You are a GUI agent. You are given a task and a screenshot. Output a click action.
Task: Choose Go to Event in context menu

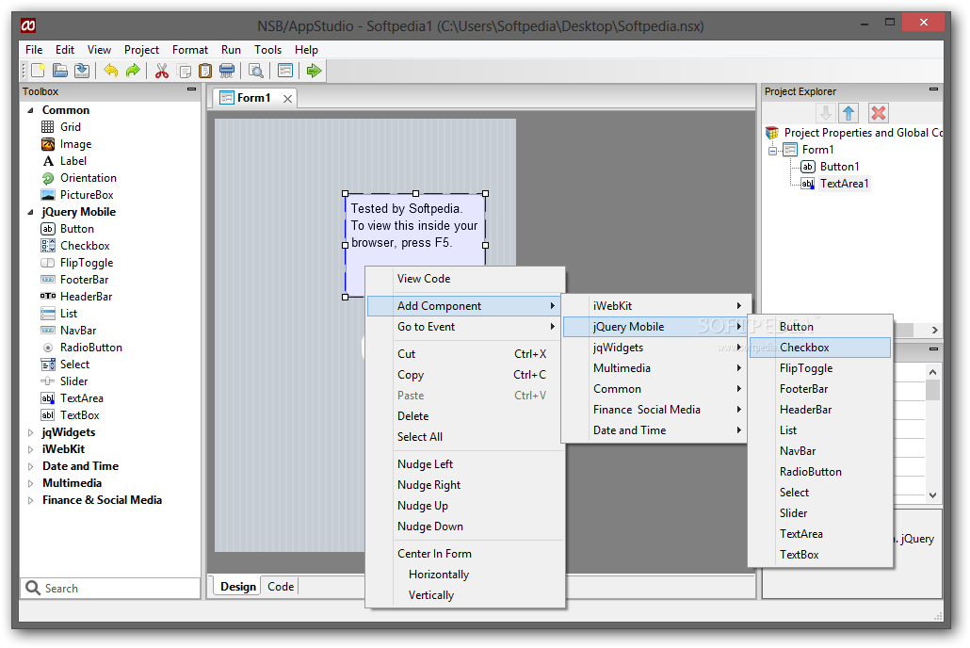465,327
